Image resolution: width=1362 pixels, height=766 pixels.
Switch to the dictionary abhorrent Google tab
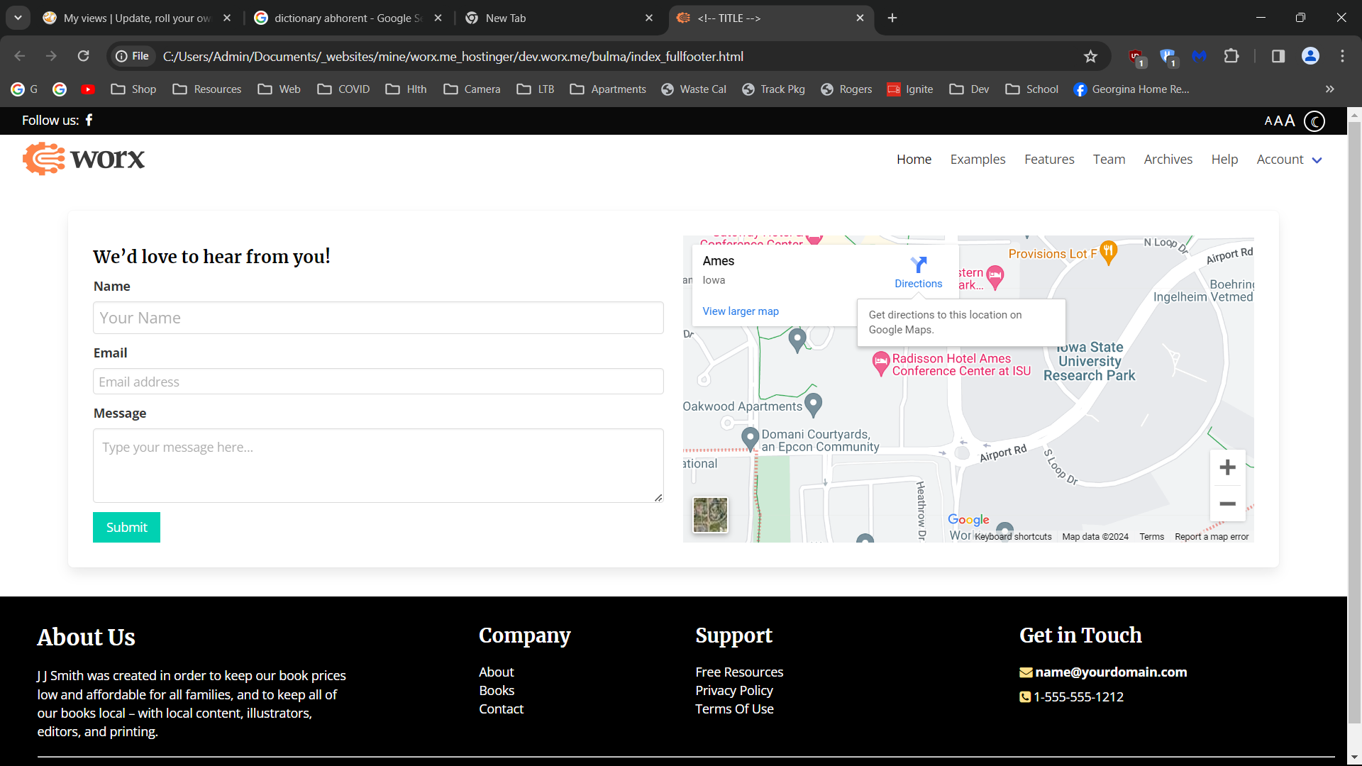348,18
